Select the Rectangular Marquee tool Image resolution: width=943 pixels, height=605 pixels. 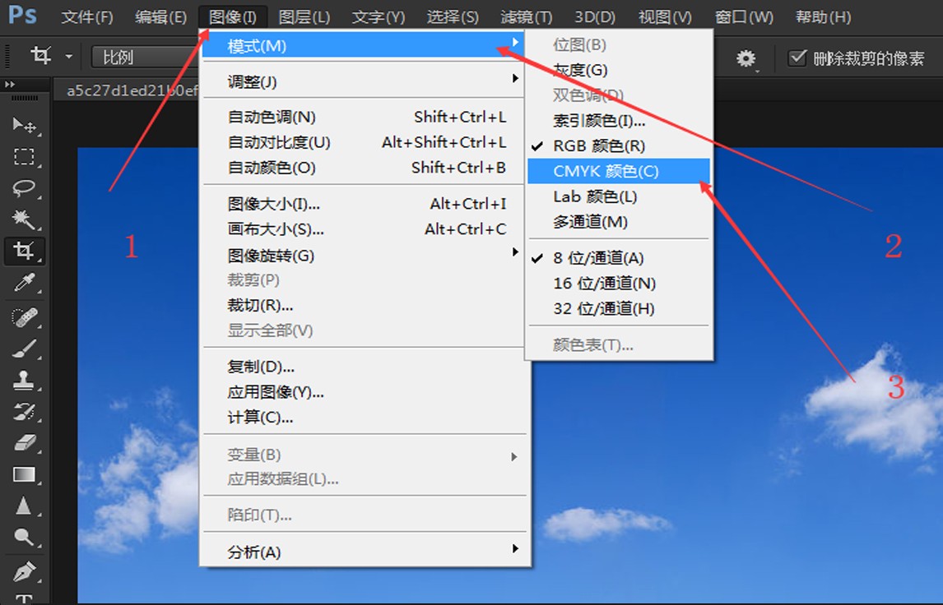coord(24,157)
